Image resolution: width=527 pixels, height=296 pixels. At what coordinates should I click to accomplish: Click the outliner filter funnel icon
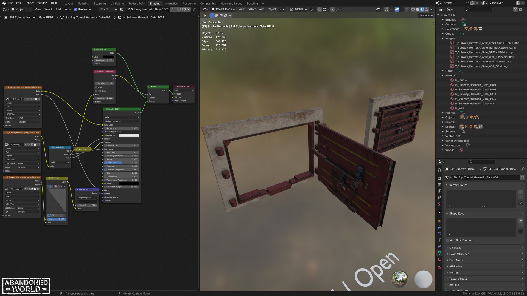click(515, 9)
